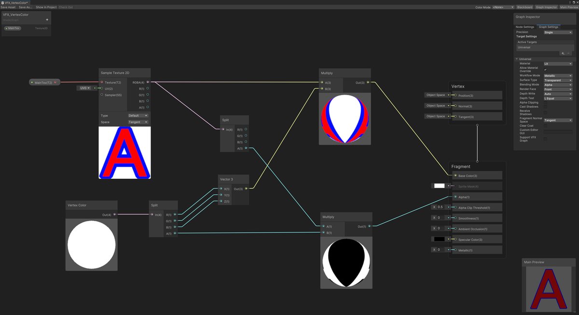Click the plus icon on the Blackboard to add a property
This screenshot has height=315, width=579.
pyautogui.click(x=47, y=19)
